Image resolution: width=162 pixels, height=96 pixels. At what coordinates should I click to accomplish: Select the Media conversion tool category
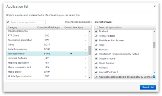tap(47, 67)
